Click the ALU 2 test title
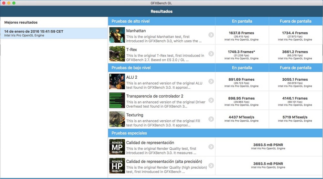The width and height of the screenshot is (323, 179). pyautogui.click(x=132, y=77)
